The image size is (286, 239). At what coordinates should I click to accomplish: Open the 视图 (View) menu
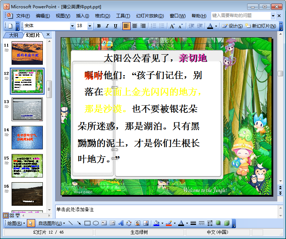tap(63, 16)
